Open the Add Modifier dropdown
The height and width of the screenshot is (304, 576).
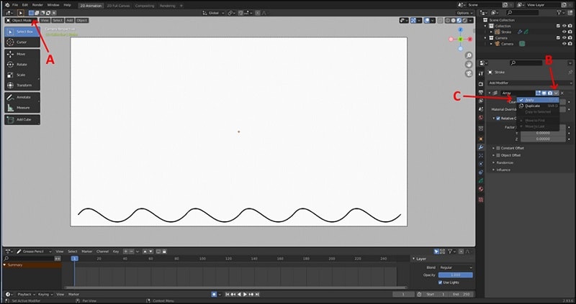tap(529, 83)
